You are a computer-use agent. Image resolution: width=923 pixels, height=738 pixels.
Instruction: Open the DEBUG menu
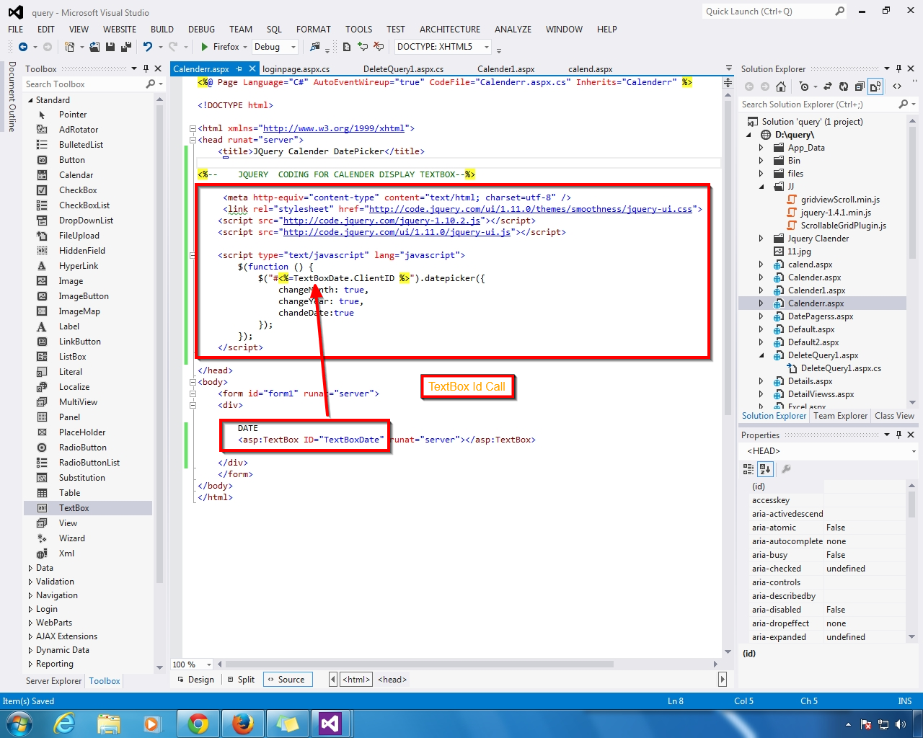coord(200,30)
